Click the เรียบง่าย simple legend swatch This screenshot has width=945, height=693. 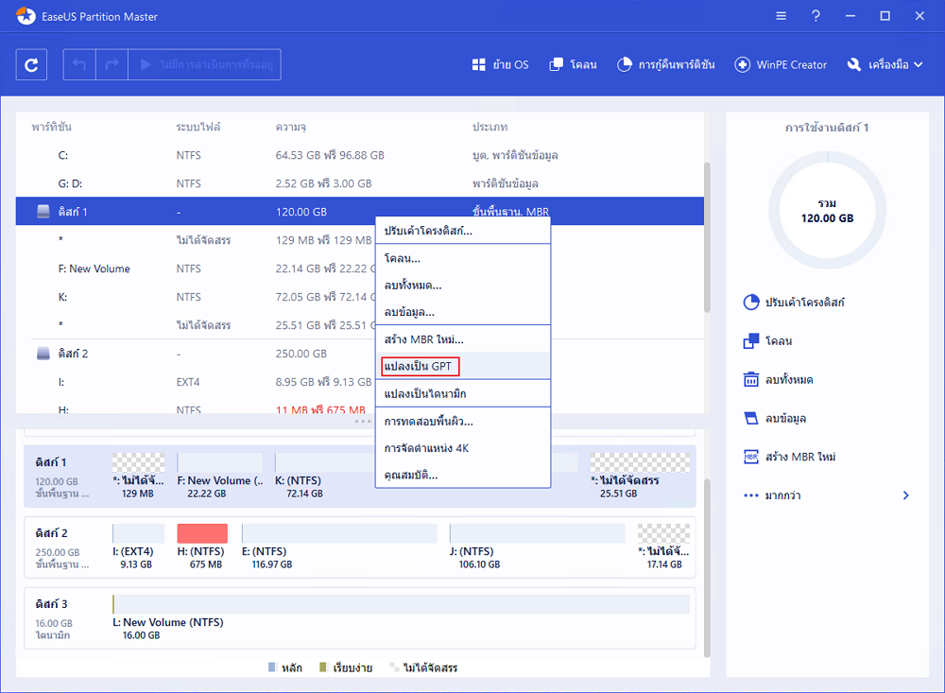tap(323, 667)
